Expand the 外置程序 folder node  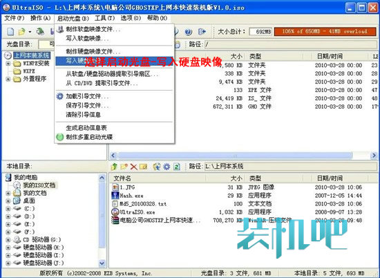pyautogui.click(x=8, y=79)
